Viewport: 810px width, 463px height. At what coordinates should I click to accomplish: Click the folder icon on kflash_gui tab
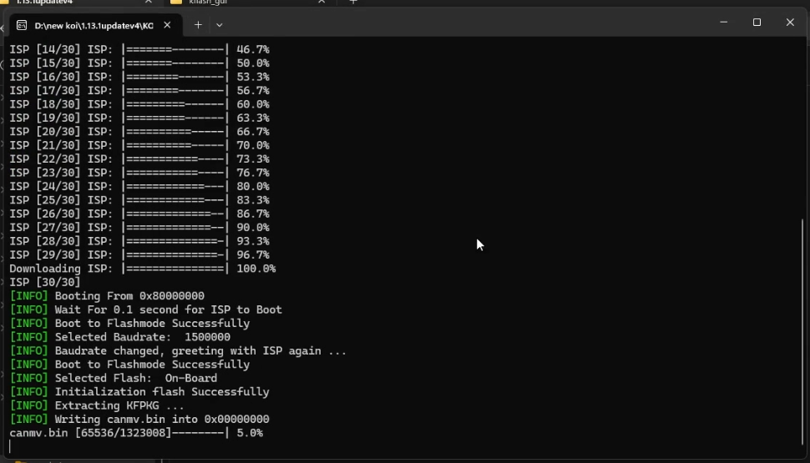point(176,3)
